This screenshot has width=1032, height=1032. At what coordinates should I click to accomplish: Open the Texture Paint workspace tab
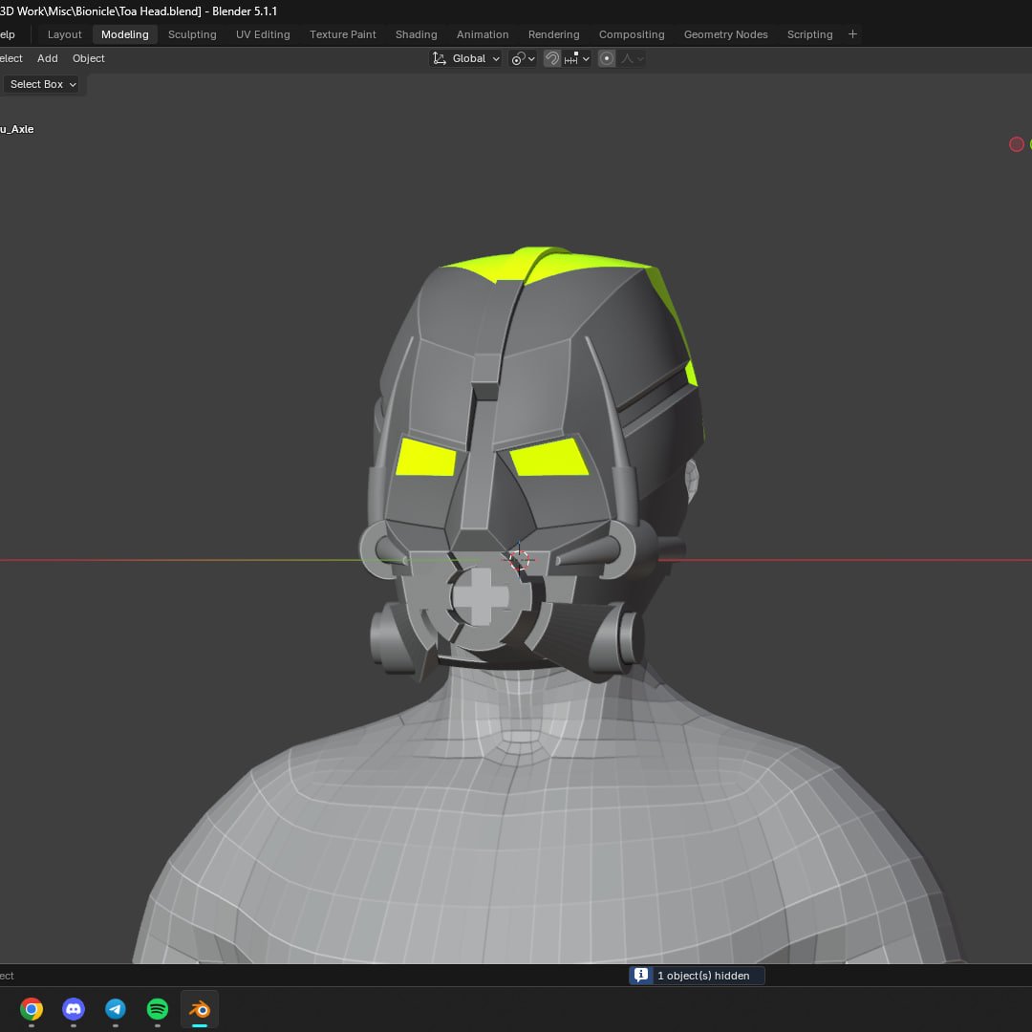[343, 34]
